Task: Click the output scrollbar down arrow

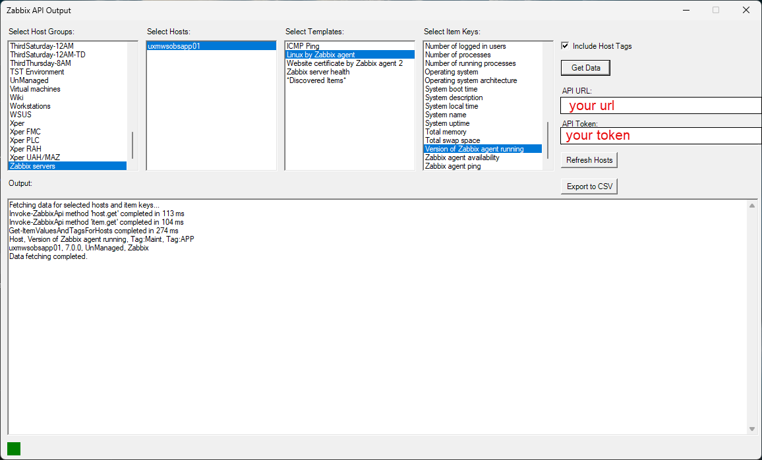Action: tap(752, 429)
